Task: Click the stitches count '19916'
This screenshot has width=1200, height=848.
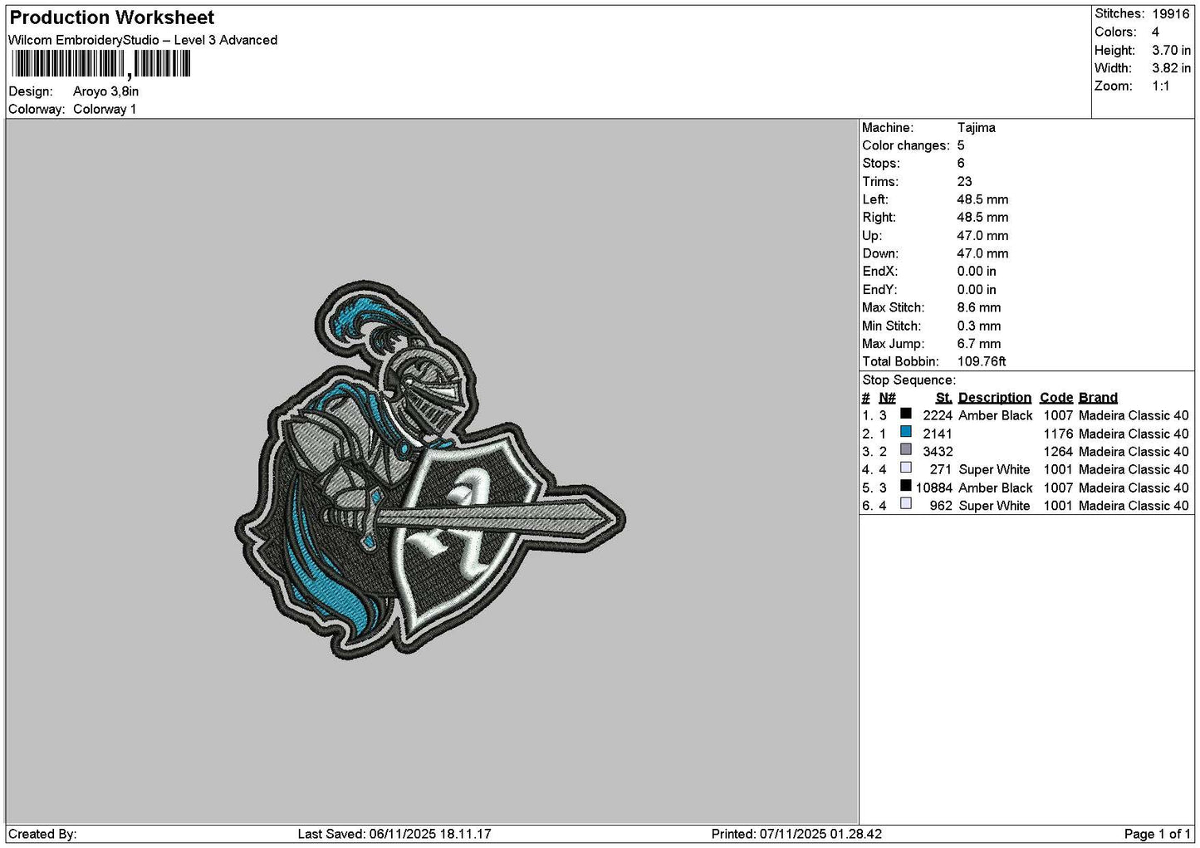Action: (x=1170, y=14)
